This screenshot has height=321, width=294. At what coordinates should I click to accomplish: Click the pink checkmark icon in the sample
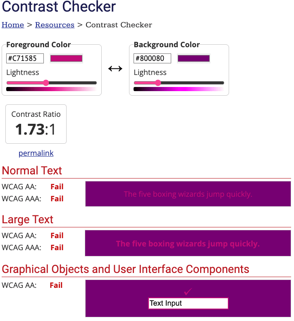(188, 292)
